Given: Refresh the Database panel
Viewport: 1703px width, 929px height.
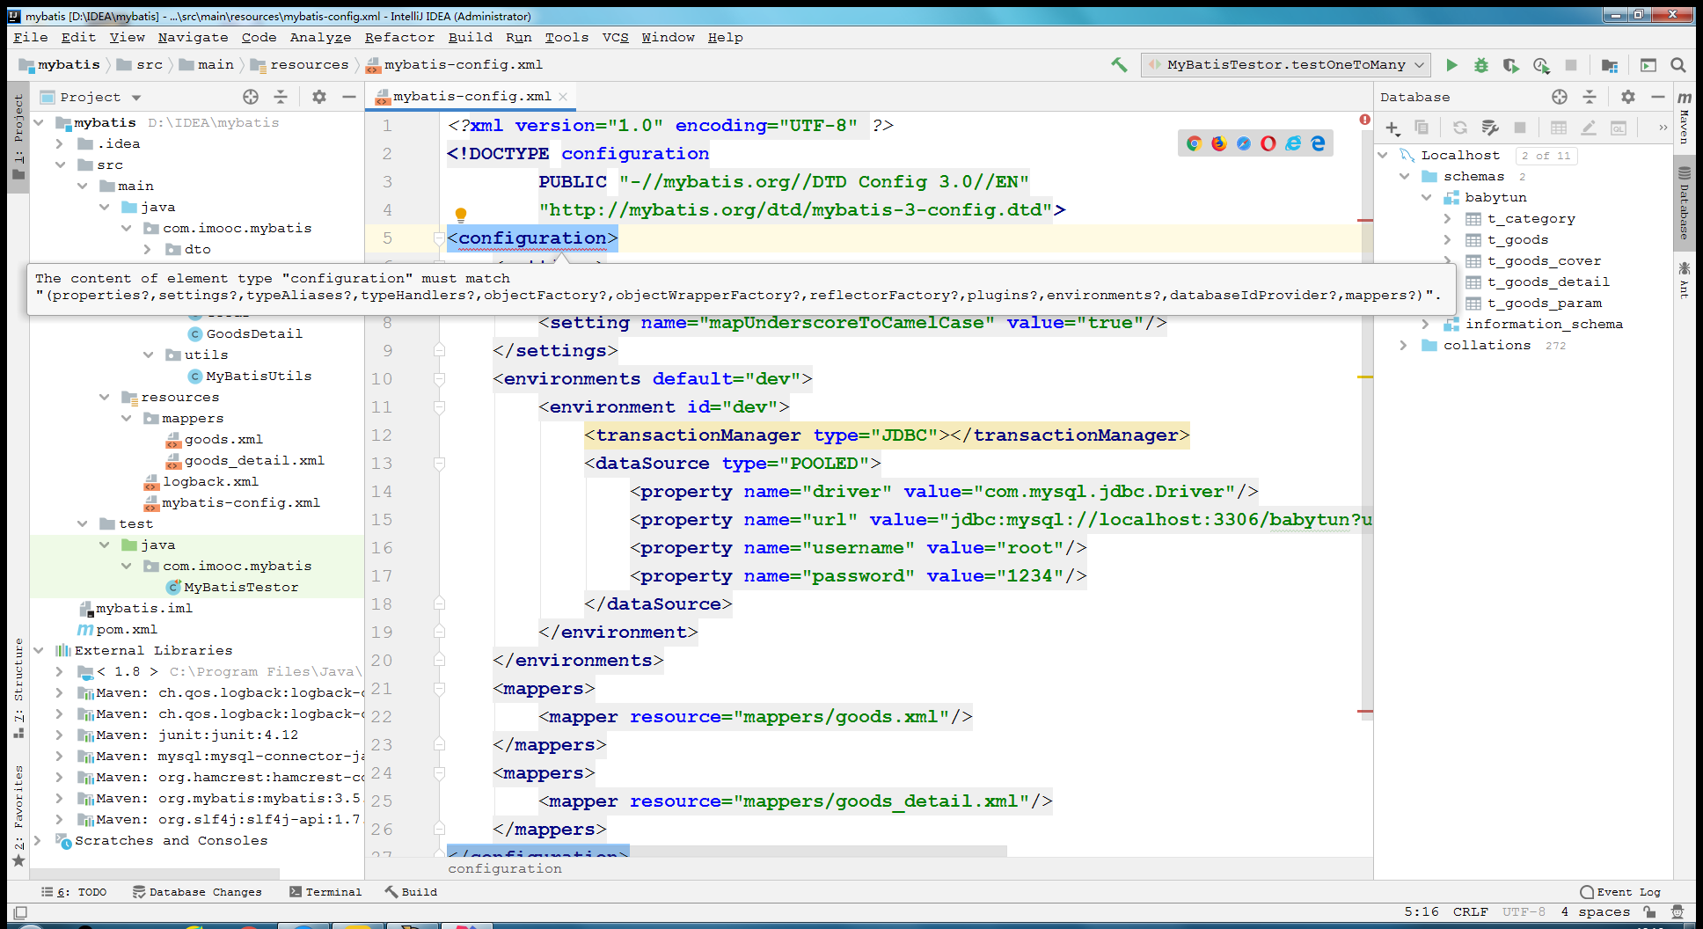Looking at the screenshot, I should pyautogui.click(x=1460, y=128).
